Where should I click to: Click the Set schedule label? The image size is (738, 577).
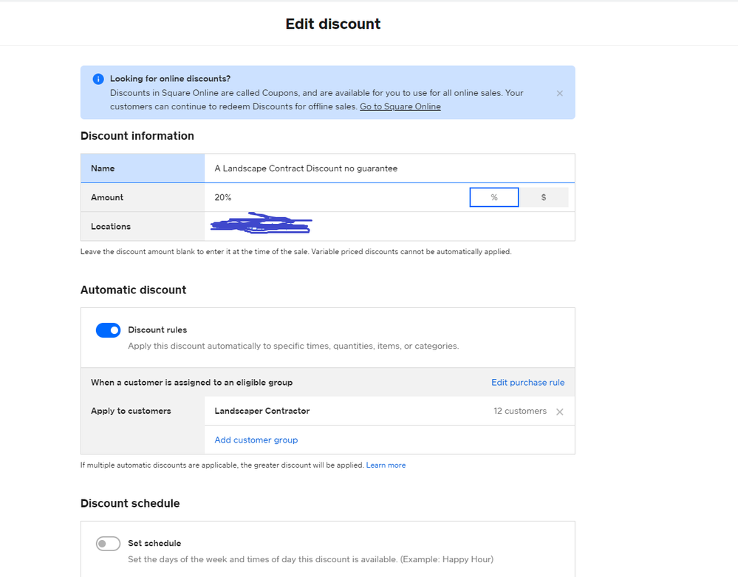(x=154, y=543)
